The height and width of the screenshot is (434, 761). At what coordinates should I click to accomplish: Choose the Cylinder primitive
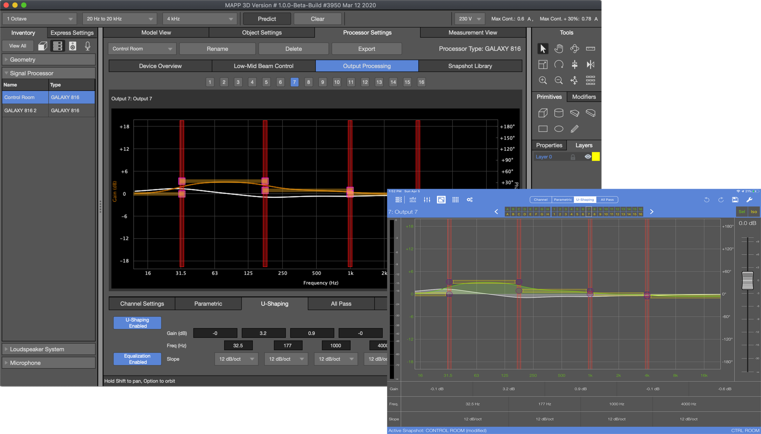(558, 113)
